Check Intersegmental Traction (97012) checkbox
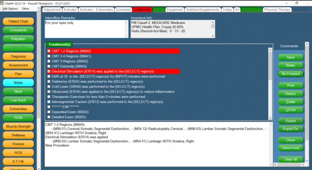The image size is (312, 170). (49, 102)
